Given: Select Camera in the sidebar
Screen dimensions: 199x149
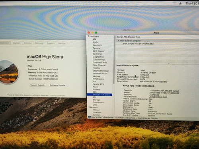Looking at the screenshot, I should point(96,48).
